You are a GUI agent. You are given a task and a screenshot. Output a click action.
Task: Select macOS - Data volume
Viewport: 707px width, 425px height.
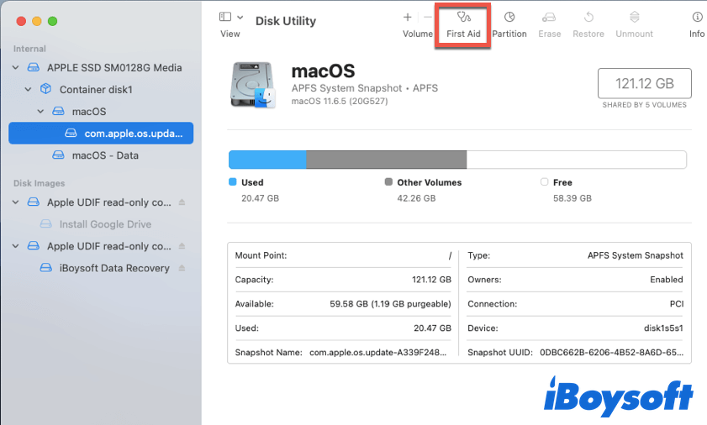click(x=105, y=155)
